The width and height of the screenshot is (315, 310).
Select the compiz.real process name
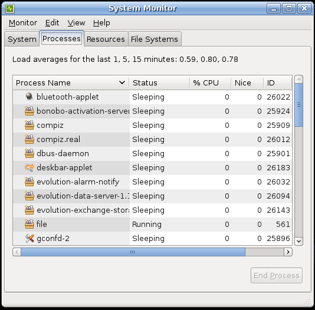[58, 139]
